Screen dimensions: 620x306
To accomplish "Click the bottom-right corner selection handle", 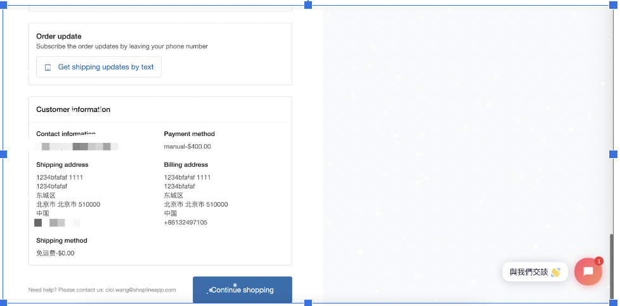I will (x=613, y=303).
